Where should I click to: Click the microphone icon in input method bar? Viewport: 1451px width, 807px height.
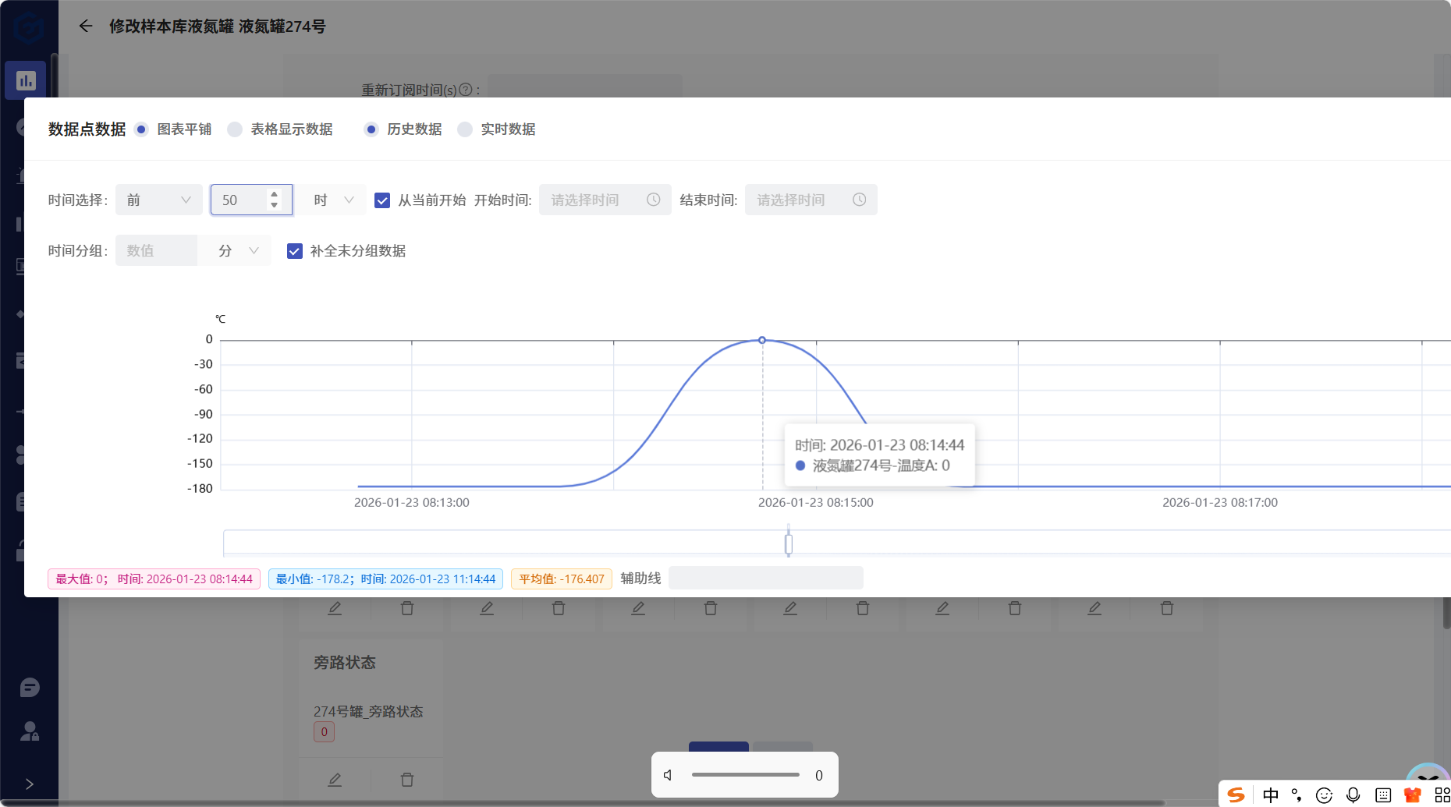tap(1353, 795)
